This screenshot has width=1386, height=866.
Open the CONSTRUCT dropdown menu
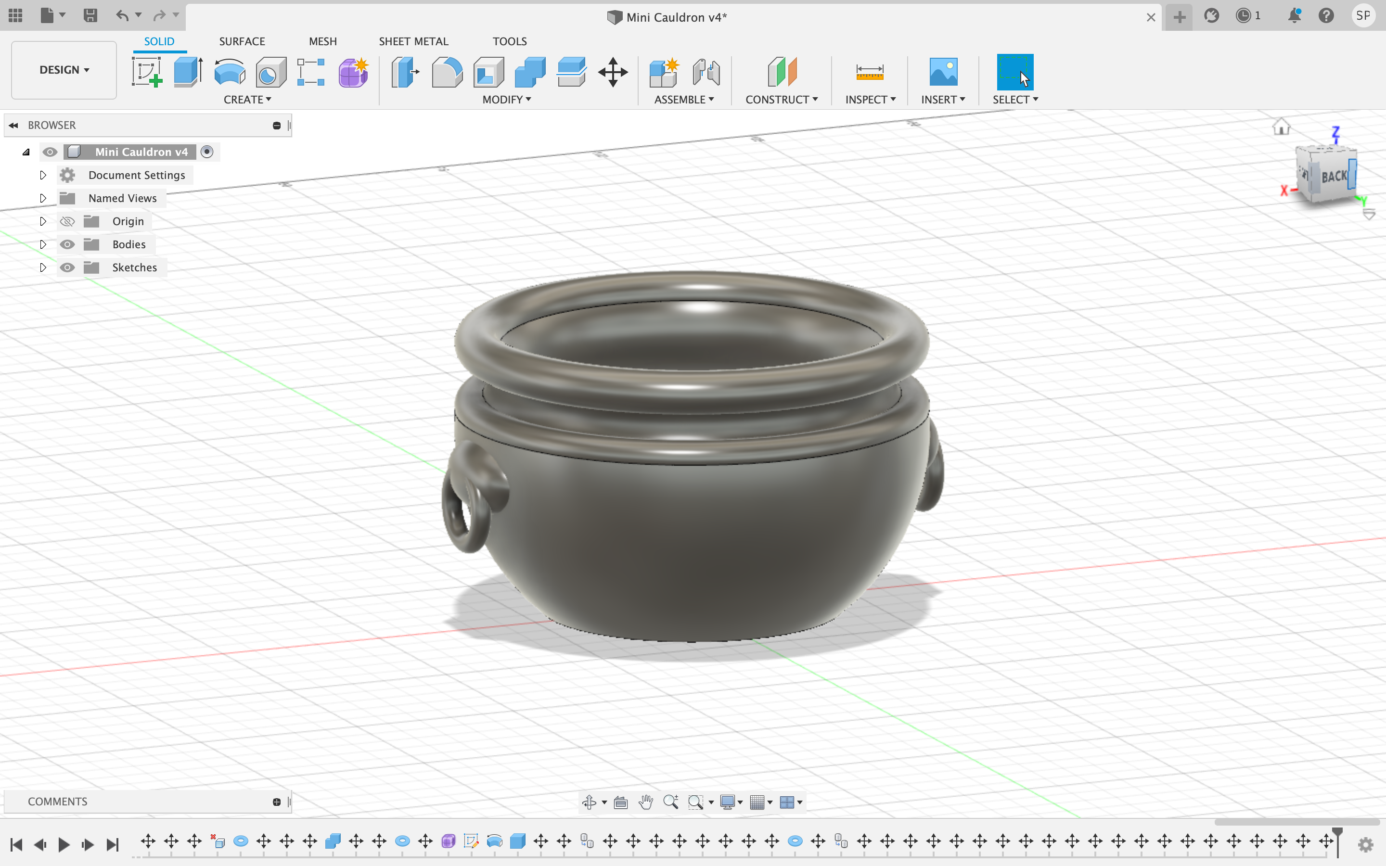click(x=781, y=100)
